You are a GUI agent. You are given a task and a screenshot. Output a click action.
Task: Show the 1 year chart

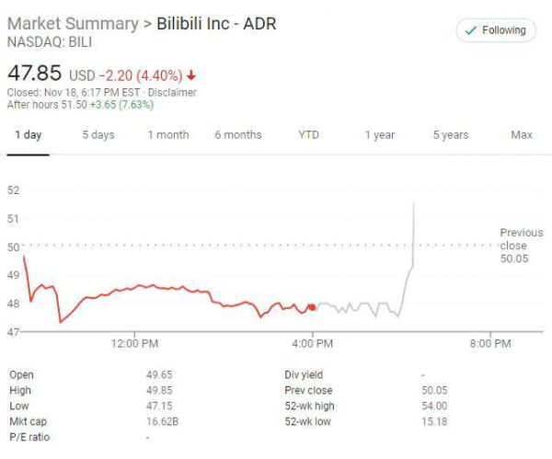tap(379, 135)
